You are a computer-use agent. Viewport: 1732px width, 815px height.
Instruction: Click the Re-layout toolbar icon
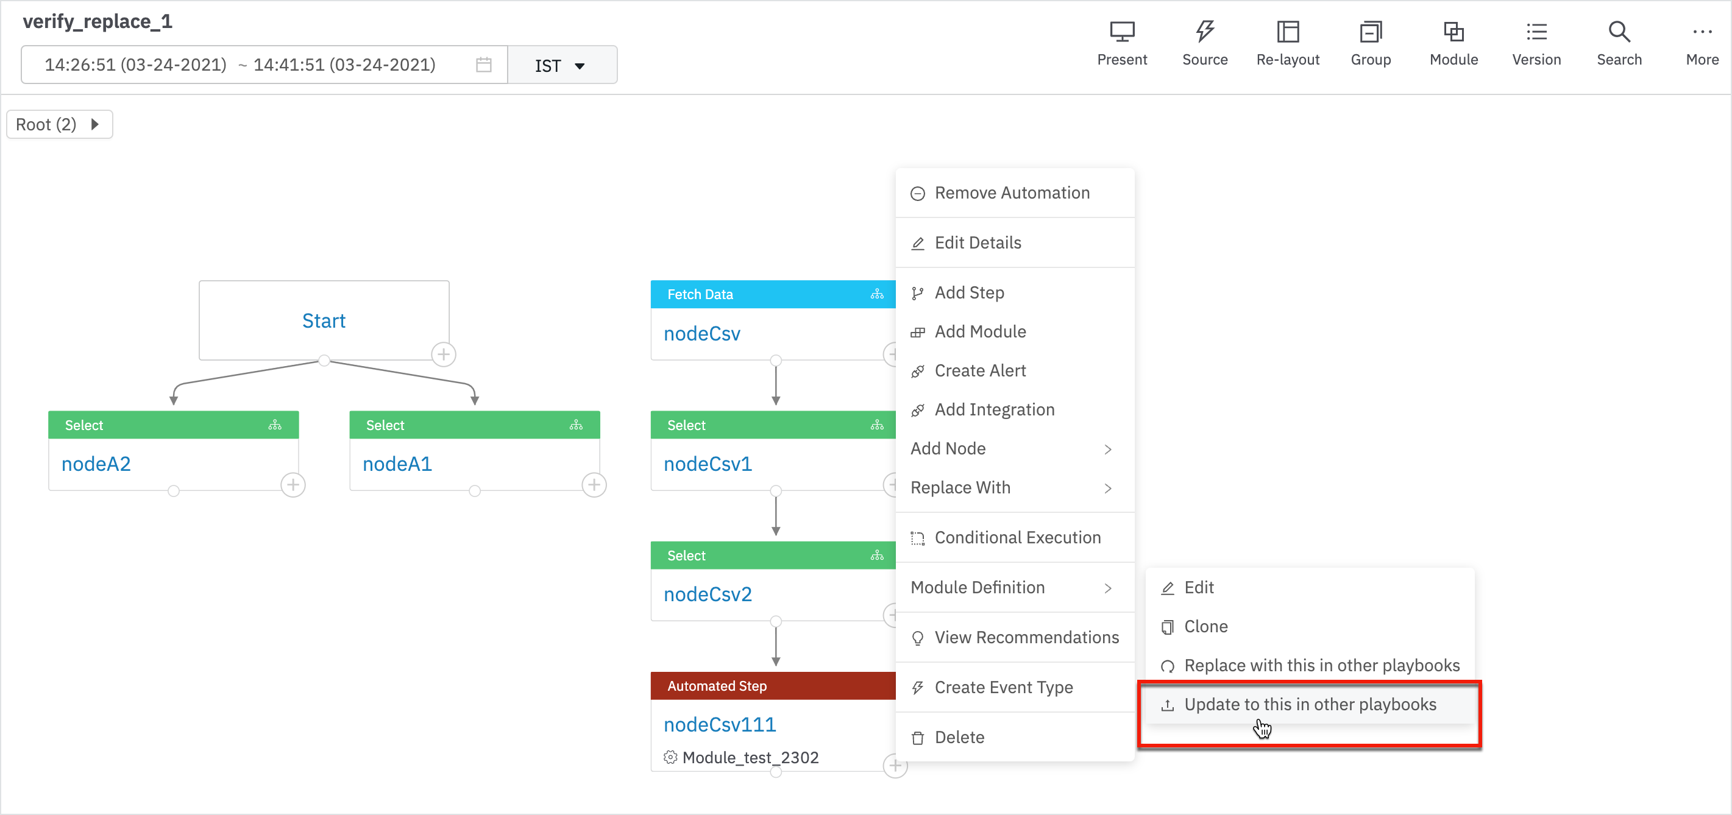pos(1288,32)
